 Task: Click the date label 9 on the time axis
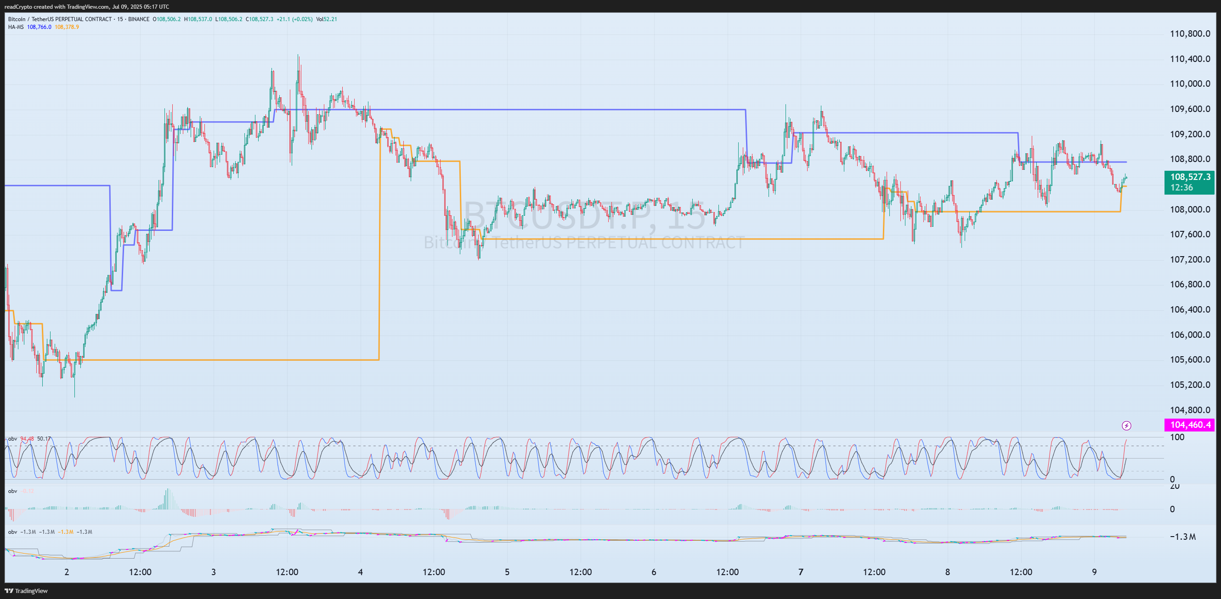tap(1095, 572)
